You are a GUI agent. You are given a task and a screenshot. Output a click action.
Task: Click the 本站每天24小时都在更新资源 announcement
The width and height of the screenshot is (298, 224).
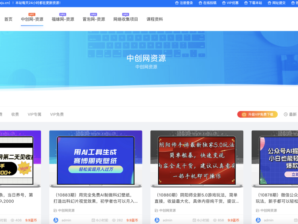tap(38, 3)
